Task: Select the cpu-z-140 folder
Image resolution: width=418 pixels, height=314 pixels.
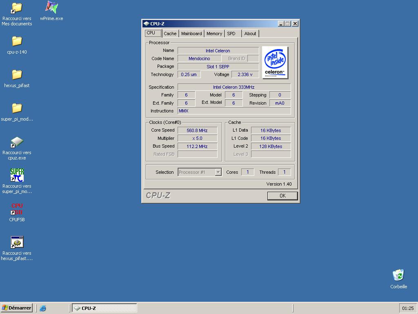Action: coord(17,45)
